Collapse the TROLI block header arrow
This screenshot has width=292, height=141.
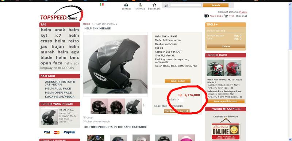coord(217,24)
